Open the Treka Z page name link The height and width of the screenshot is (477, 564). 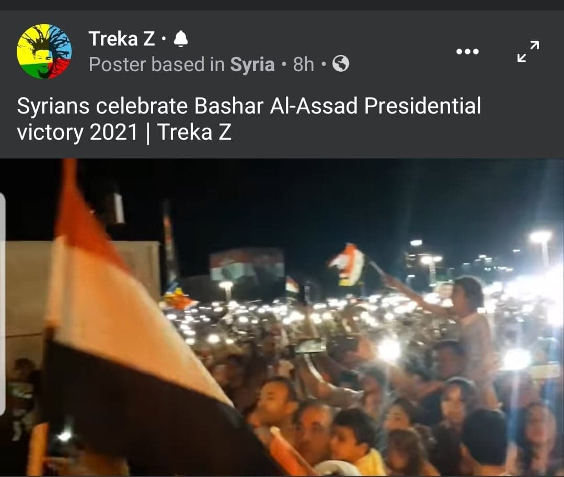click(x=122, y=39)
